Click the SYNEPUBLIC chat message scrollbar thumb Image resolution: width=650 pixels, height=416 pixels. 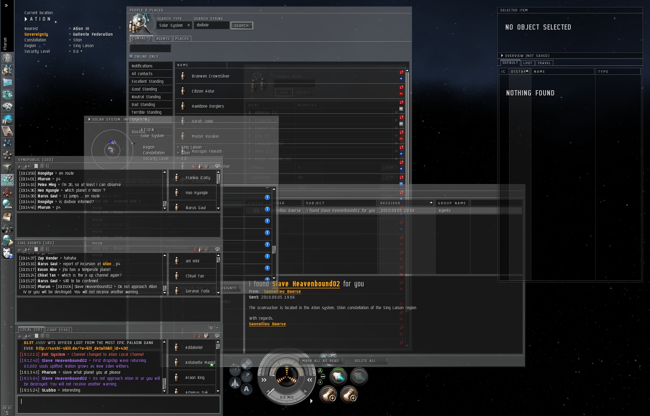tap(165, 204)
